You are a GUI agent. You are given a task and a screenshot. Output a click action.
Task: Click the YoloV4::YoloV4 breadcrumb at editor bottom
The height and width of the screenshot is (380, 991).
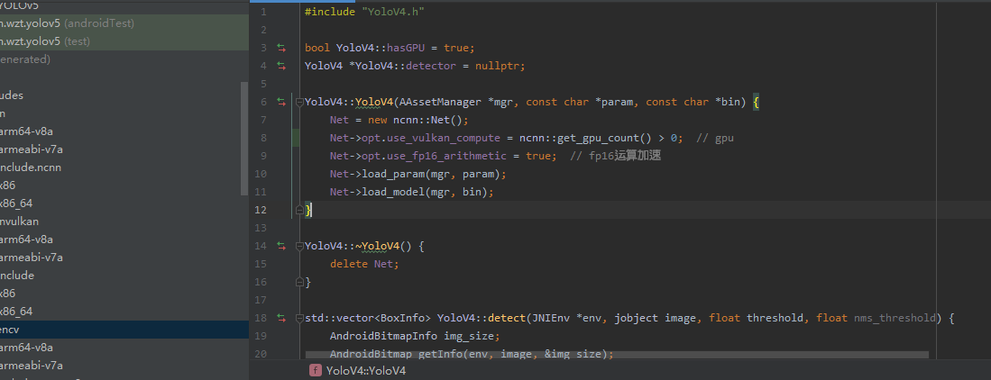366,371
